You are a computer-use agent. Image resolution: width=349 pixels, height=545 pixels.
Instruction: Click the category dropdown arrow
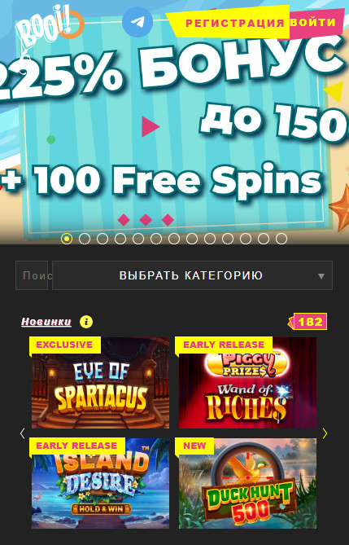pyautogui.click(x=321, y=276)
